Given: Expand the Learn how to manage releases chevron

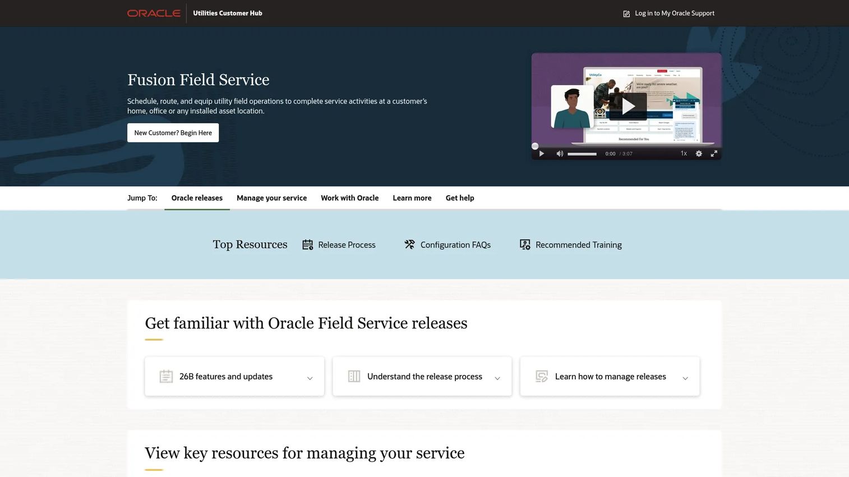Looking at the screenshot, I should [x=685, y=378].
